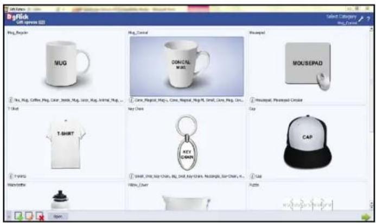Click the Mousepad category label
Image resolution: width=376 pixels, height=223 pixels.
[x=257, y=32]
